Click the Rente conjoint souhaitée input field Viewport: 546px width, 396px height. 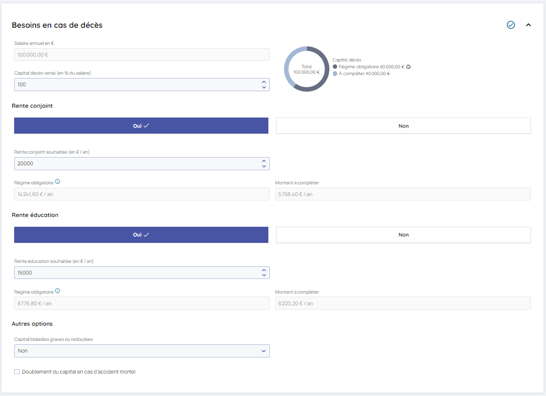[x=137, y=163]
